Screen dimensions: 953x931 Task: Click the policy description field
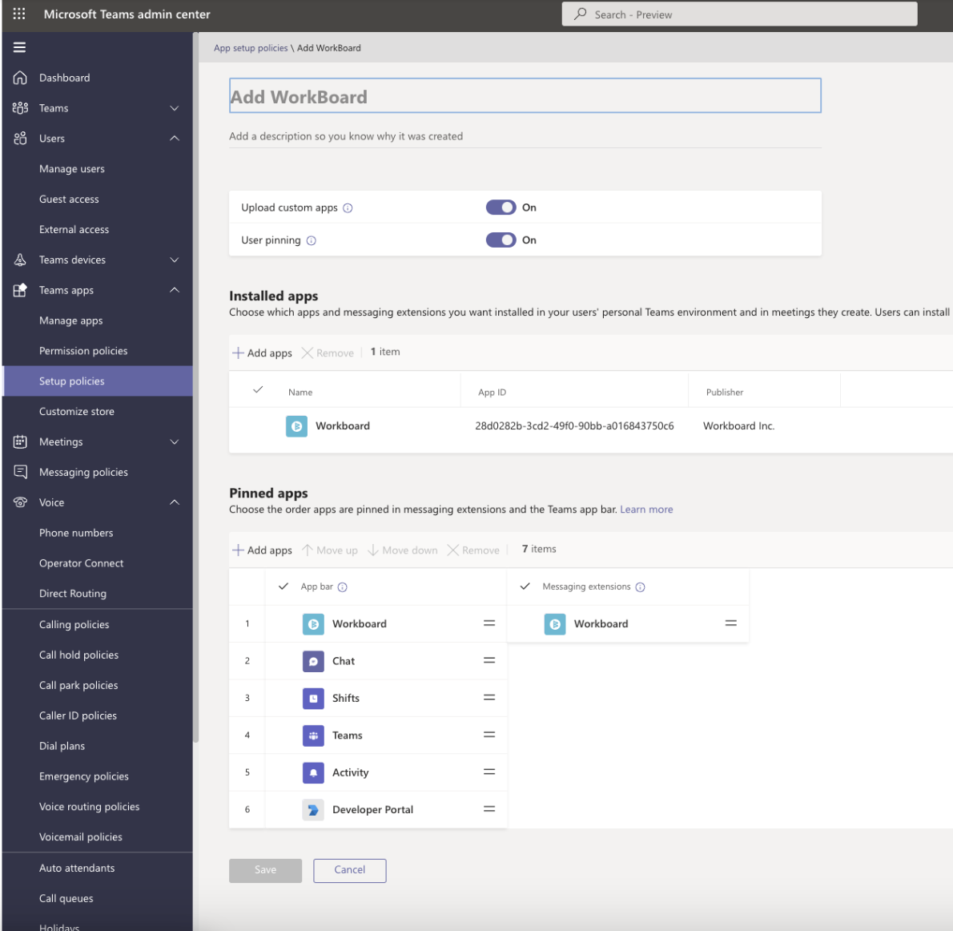click(x=525, y=136)
